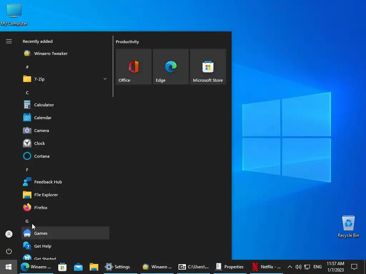Start Cortana from the app list
This screenshot has width=366, height=274.
tap(65, 156)
